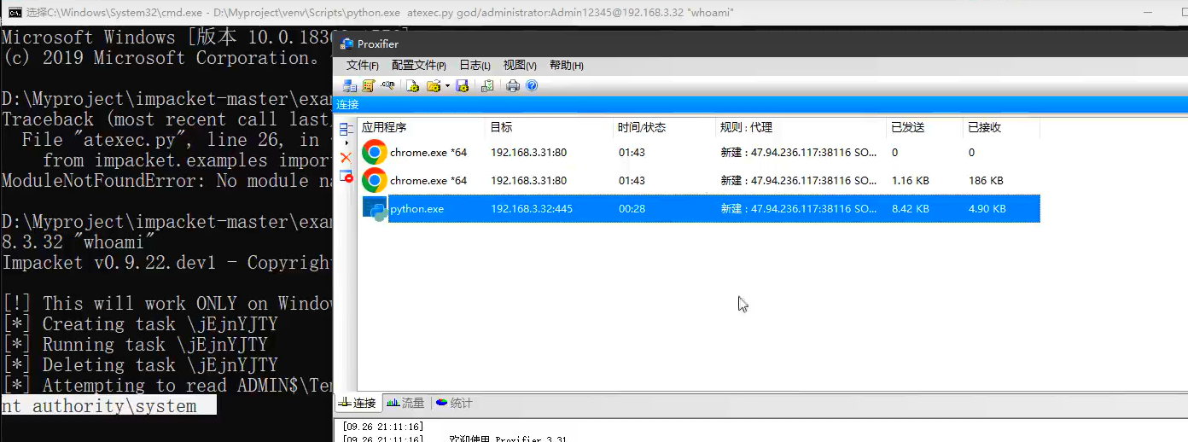
Task: Click the Name Resolution (.com) icon
Action: [x=388, y=85]
